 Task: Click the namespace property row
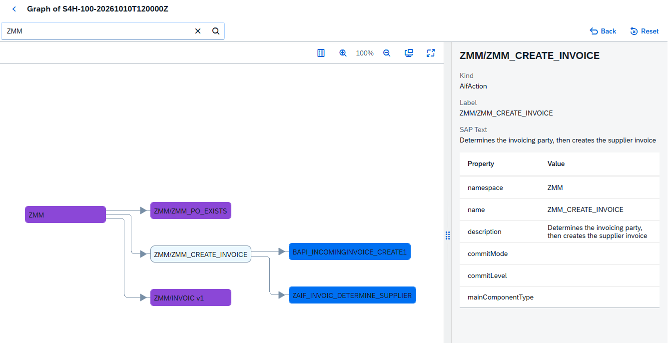[x=560, y=187]
